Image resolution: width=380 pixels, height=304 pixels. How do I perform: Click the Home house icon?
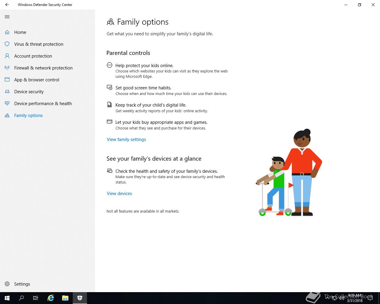(7, 32)
